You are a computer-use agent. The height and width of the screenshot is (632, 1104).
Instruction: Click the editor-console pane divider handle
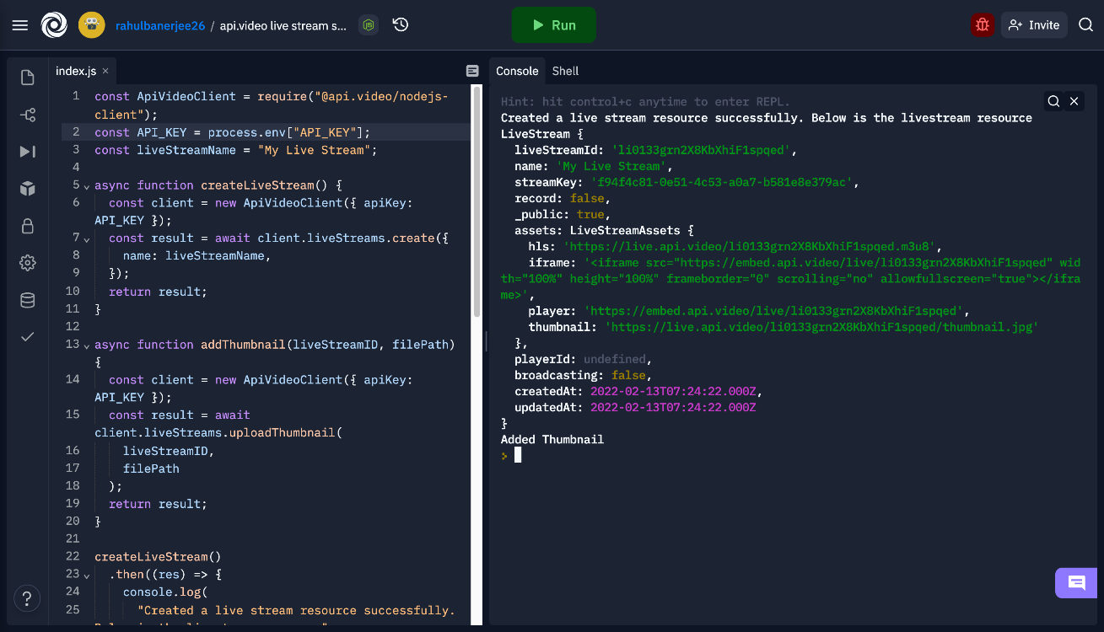[x=485, y=340]
